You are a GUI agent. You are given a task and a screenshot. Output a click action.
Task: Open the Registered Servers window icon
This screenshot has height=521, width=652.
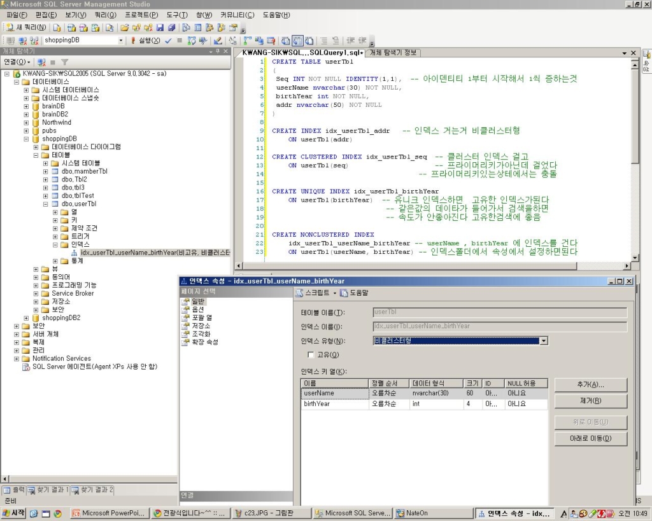(x=187, y=27)
